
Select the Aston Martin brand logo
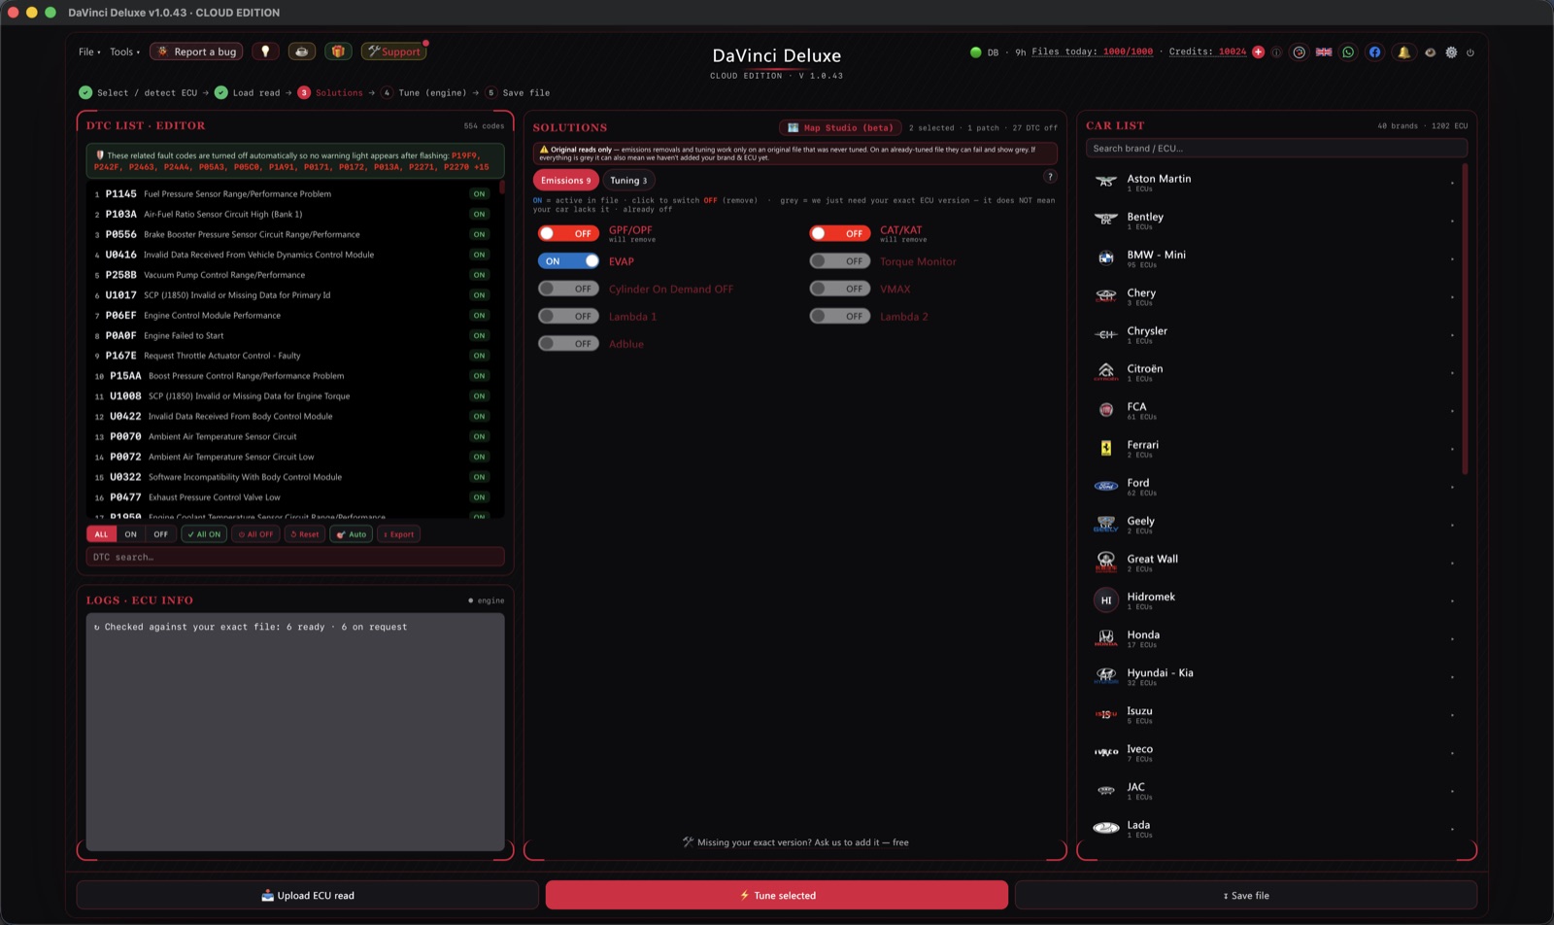tap(1106, 182)
